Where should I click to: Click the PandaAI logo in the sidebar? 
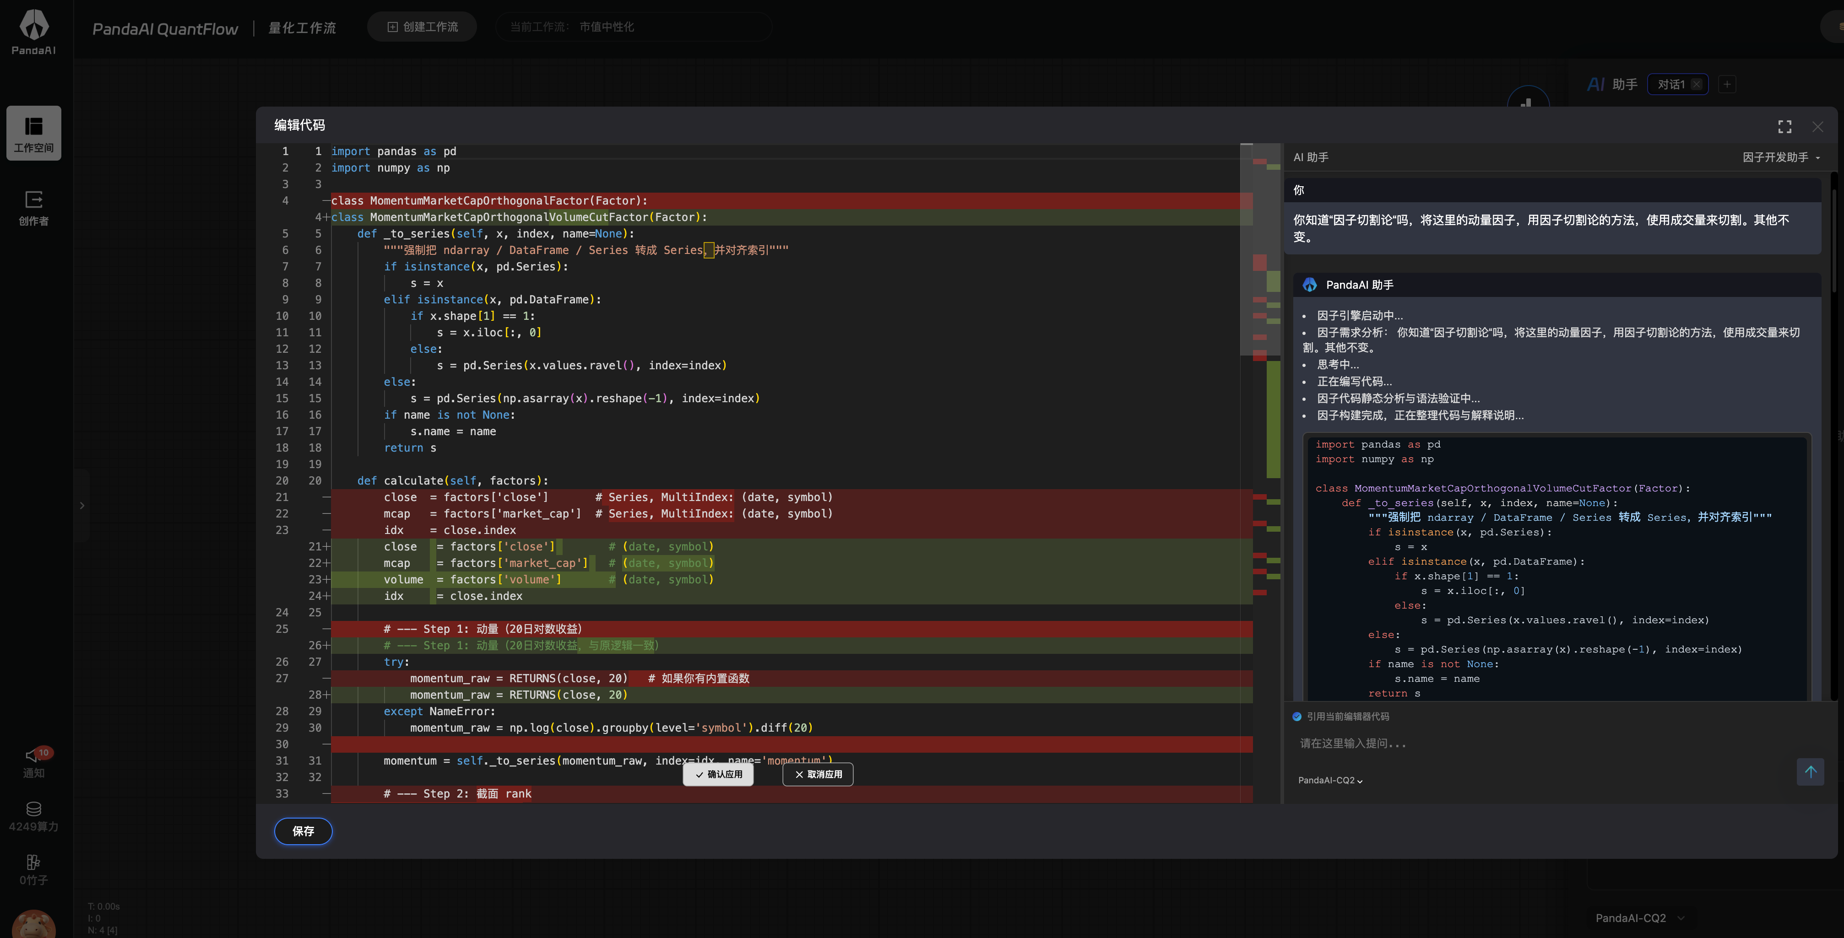click(33, 32)
